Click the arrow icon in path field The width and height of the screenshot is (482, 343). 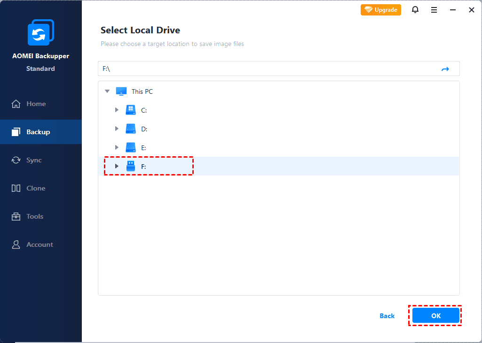[445, 69]
